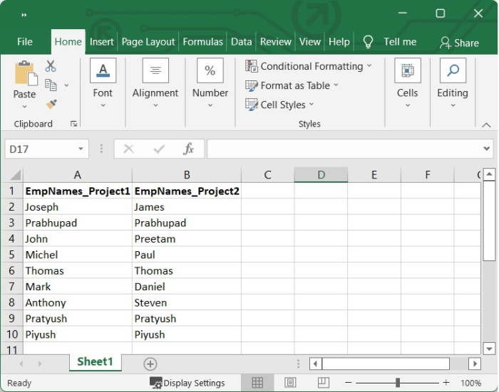Viewport: 499px width, 392px height.
Task: Click the vertical scrollbar down arrow
Action: pyautogui.click(x=489, y=349)
